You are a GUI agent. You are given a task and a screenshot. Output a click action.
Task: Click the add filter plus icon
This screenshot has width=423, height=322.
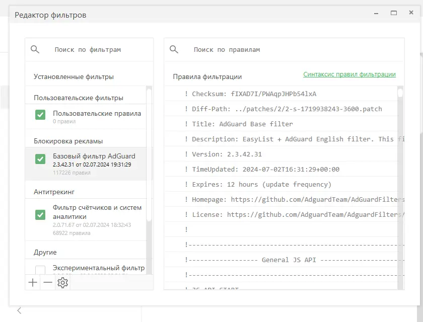(33, 283)
